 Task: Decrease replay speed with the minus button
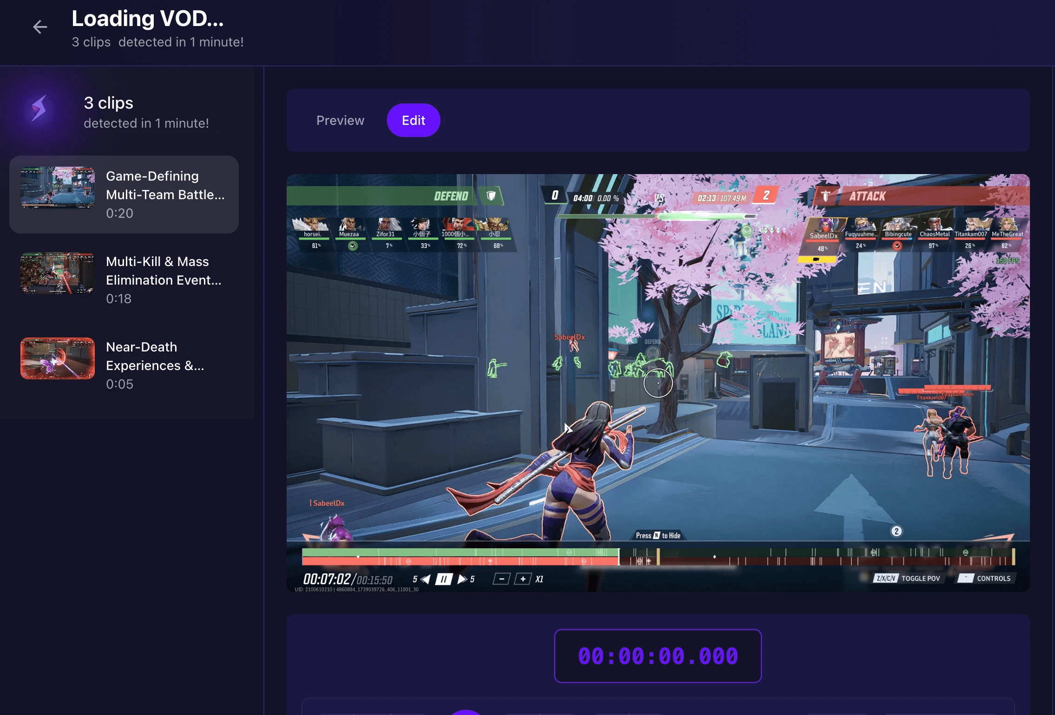point(501,579)
